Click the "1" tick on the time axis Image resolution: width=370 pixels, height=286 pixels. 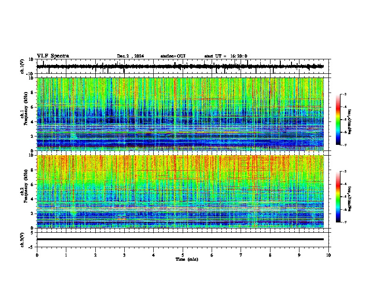(66, 255)
